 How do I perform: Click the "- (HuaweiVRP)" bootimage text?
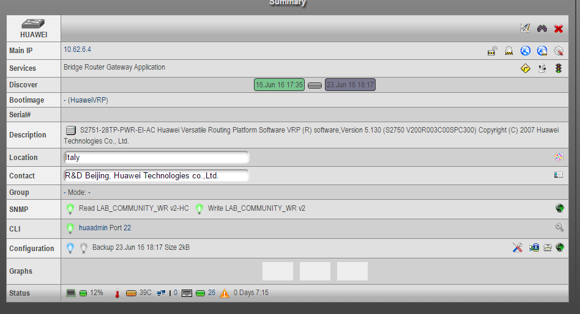click(x=86, y=100)
